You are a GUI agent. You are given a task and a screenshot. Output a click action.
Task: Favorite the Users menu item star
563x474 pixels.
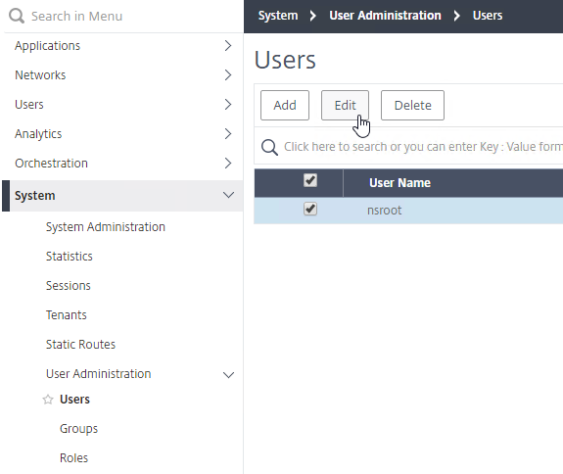point(48,400)
